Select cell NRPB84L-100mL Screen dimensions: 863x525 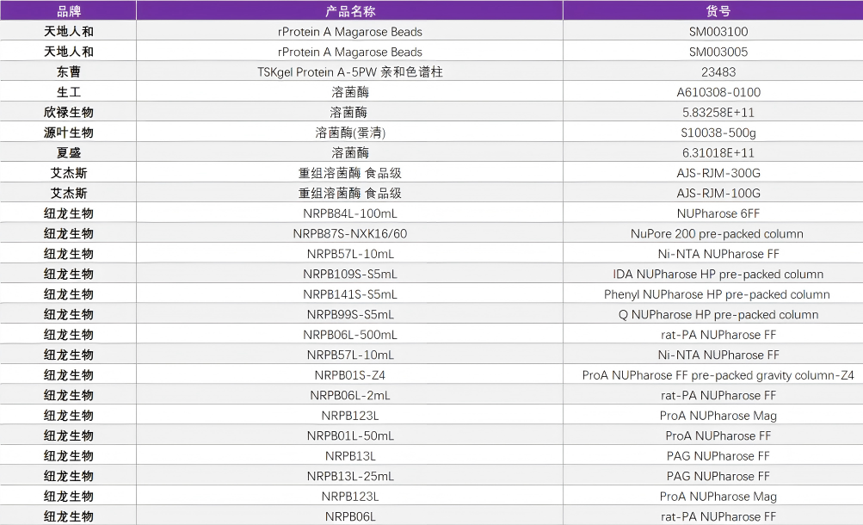[350, 213]
